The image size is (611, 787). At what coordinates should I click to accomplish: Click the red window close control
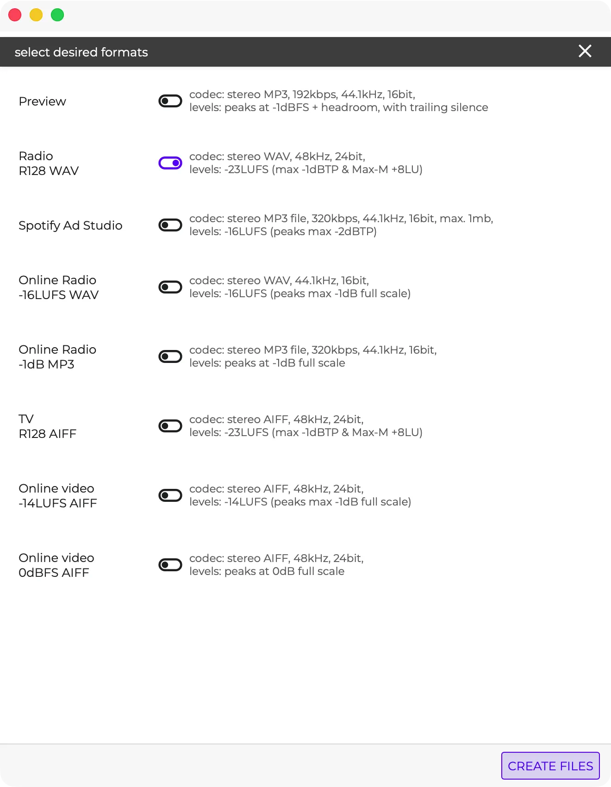tap(15, 15)
